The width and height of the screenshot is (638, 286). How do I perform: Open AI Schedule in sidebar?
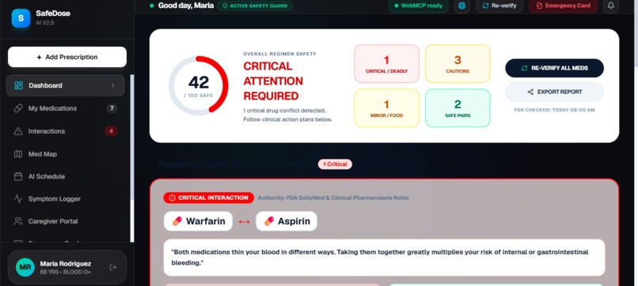click(65, 176)
